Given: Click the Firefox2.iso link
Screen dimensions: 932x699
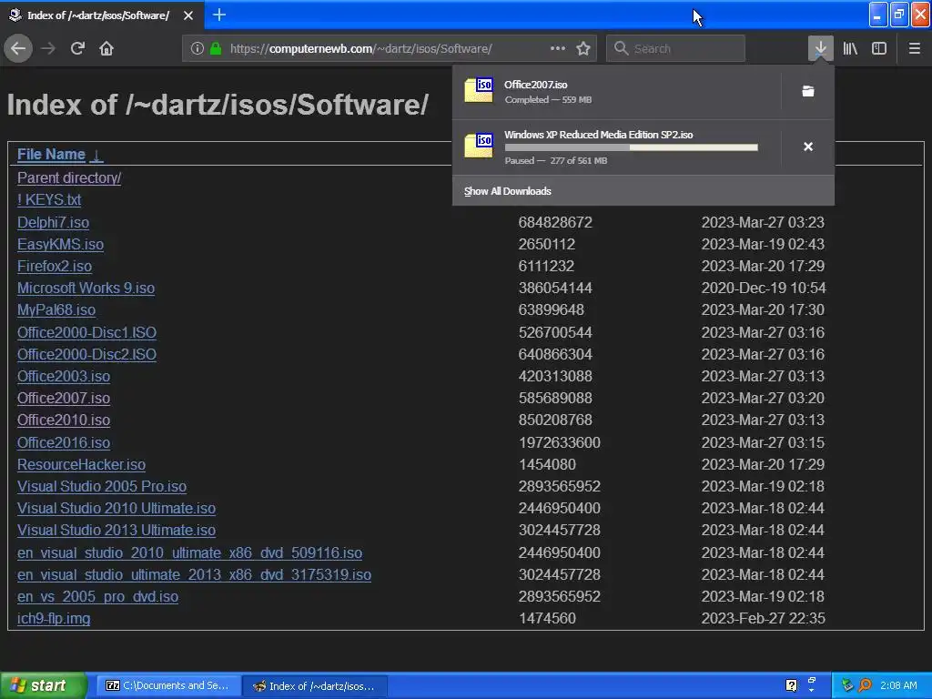Looking at the screenshot, I should tap(54, 267).
